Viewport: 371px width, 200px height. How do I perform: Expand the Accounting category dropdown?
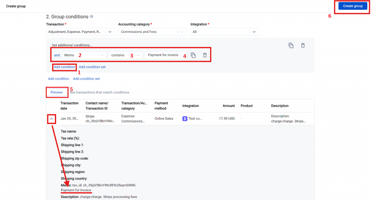[152, 32]
